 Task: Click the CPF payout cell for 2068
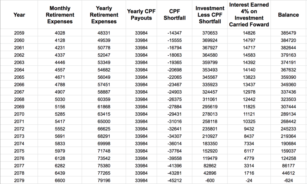(141, 99)
